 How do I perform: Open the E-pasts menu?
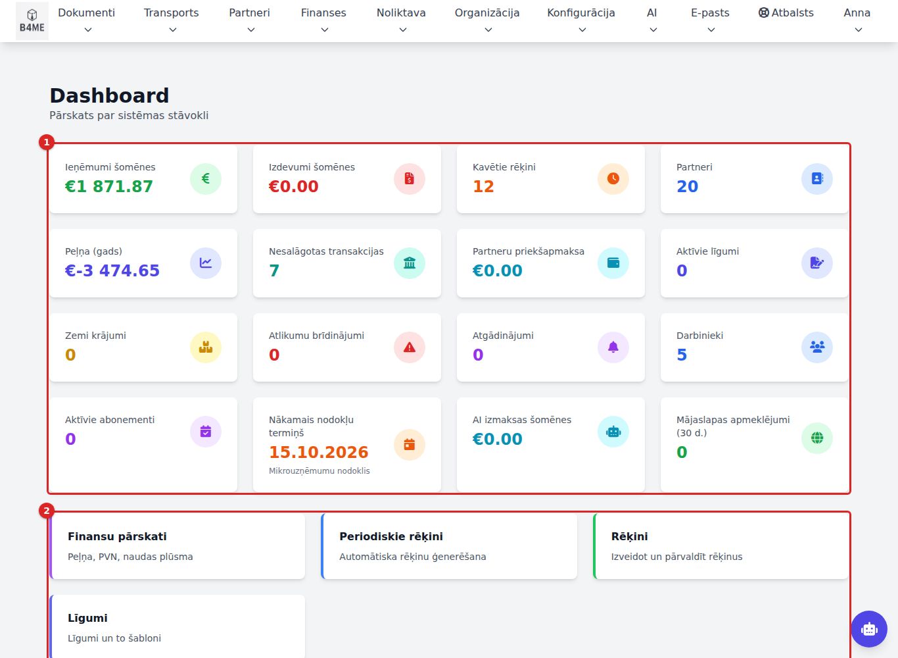click(x=710, y=21)
